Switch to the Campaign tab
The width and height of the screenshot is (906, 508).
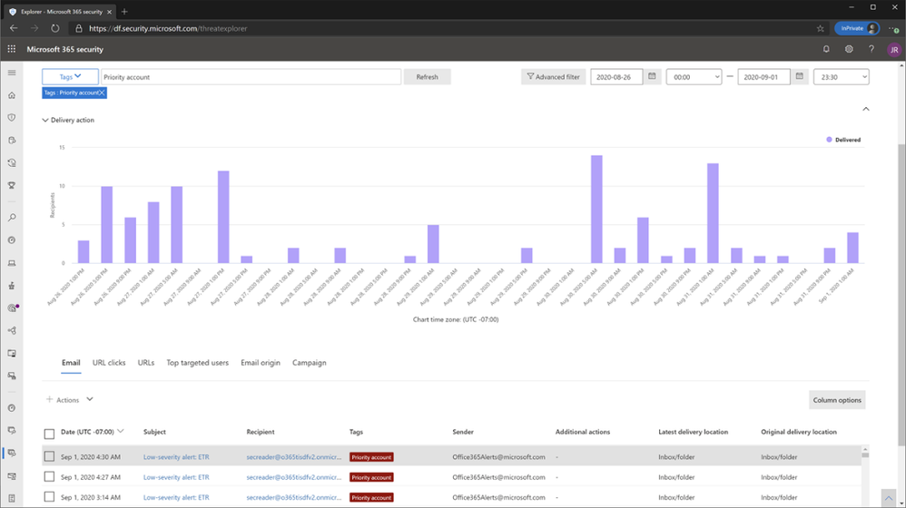coord(310,363)
